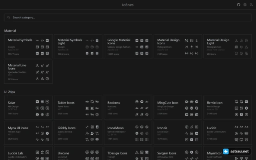Click the trash icon in Lucide Lab card

tap(42, 152)
